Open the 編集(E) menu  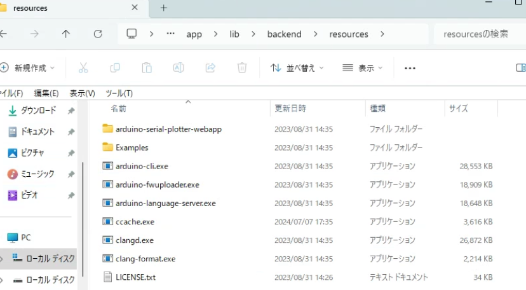pyautogui.click(x=46, y=93)
